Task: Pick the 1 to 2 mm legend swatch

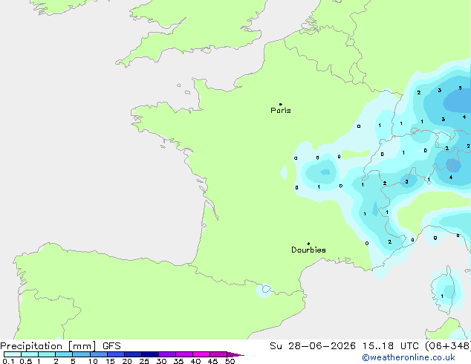Action: tap(47, 354)
